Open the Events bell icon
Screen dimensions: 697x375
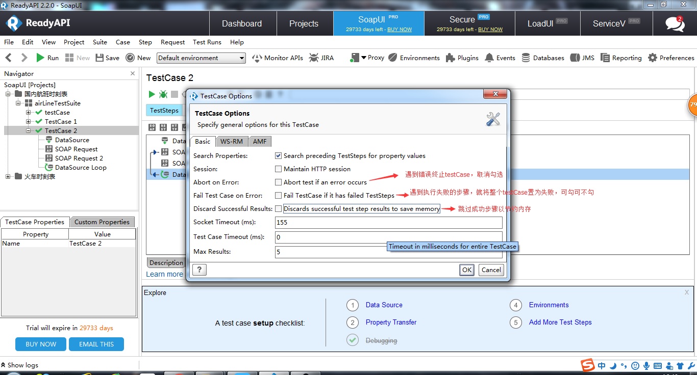pyautogui.click(x=489, y=58)
